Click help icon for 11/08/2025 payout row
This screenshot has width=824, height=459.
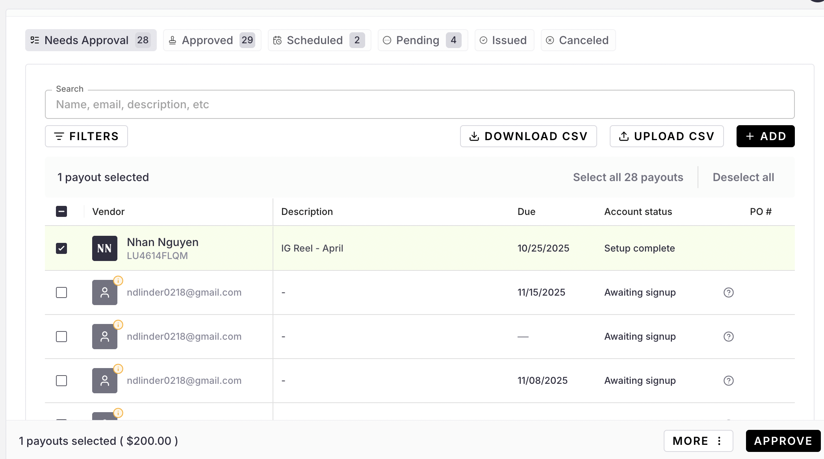click(x=728, y=381)
